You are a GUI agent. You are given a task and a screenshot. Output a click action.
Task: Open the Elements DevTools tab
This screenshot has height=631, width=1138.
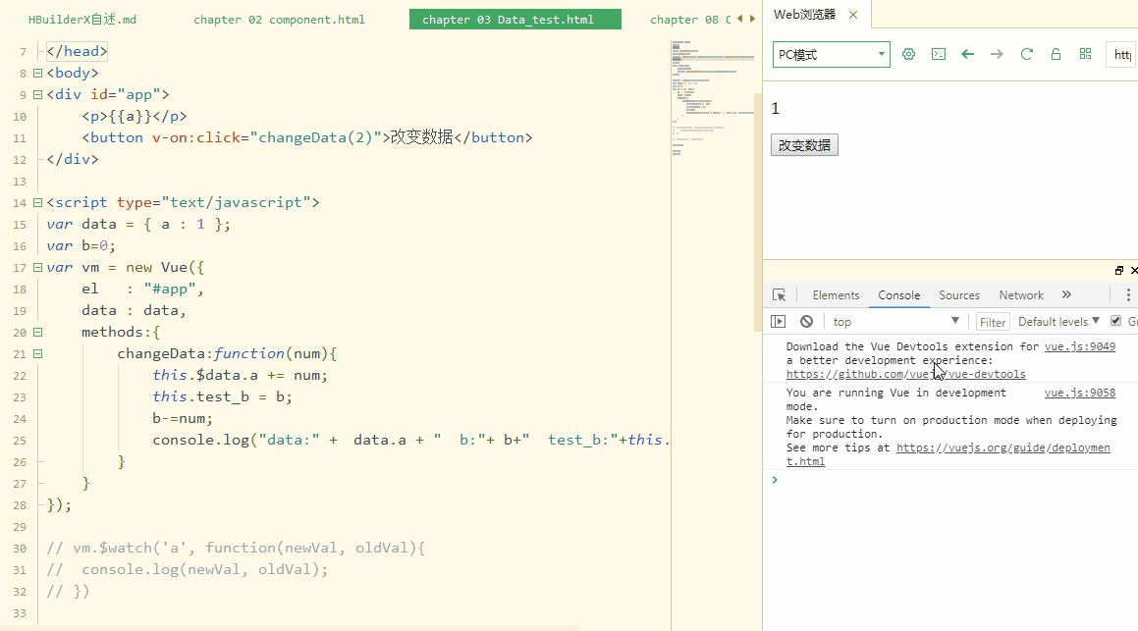[836, 295]
